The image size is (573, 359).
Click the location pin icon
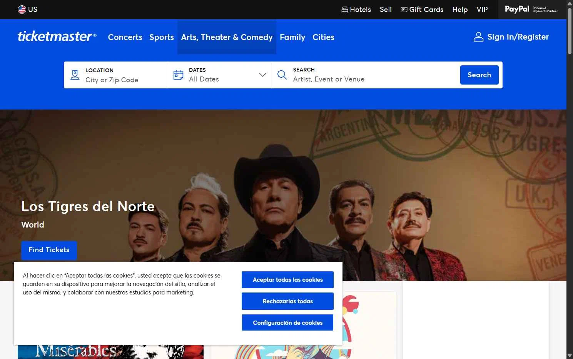pos(75,75)
